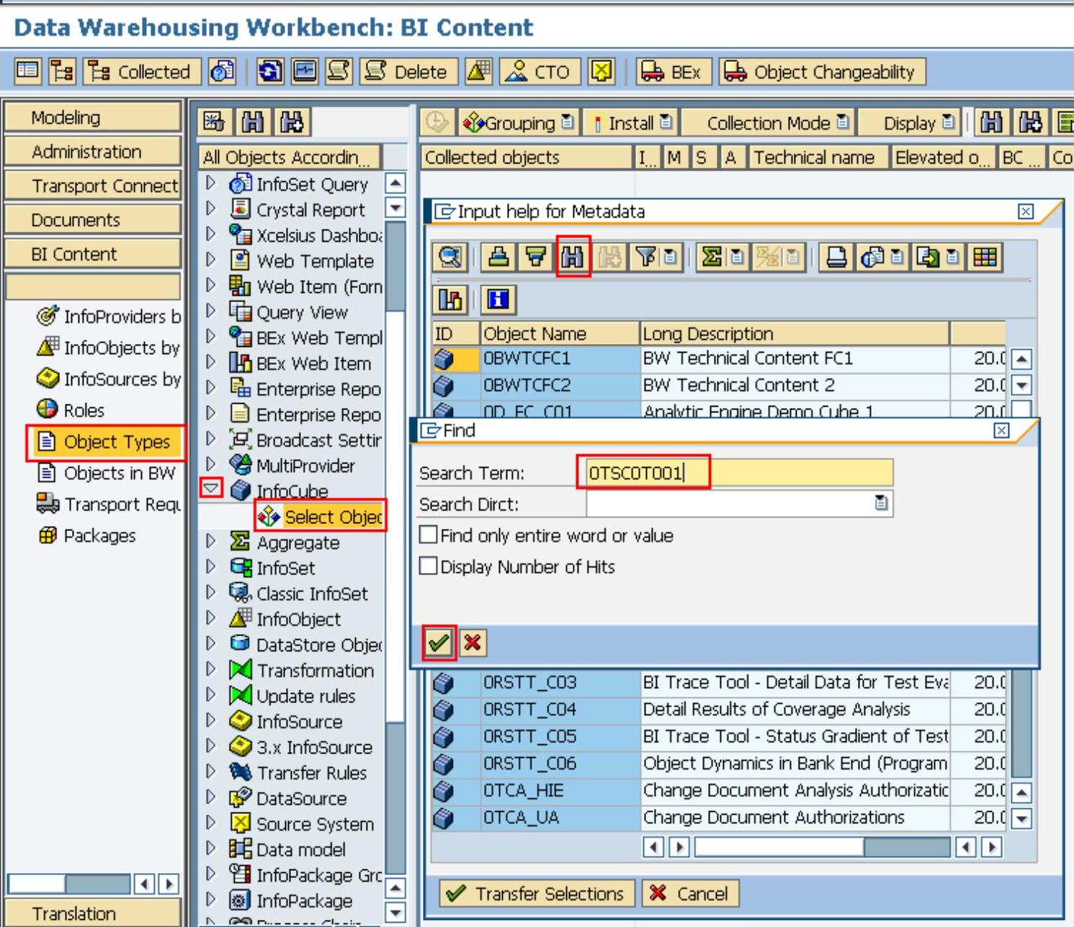Viewport: 1074px width, 927px height.
Task: Open the BI Content section
Action: pyautogui.click(x=92, y=254)
